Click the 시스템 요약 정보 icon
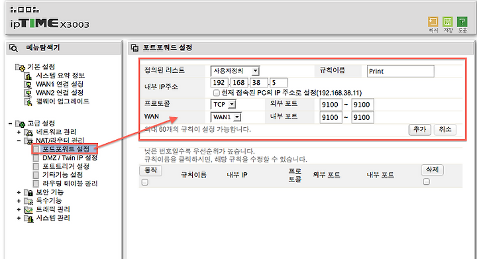Viewport: 477px width, 259px height. point(28,76)
